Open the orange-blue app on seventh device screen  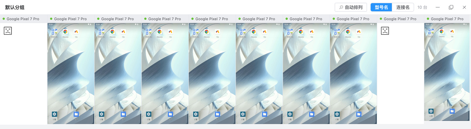point(312,32)
